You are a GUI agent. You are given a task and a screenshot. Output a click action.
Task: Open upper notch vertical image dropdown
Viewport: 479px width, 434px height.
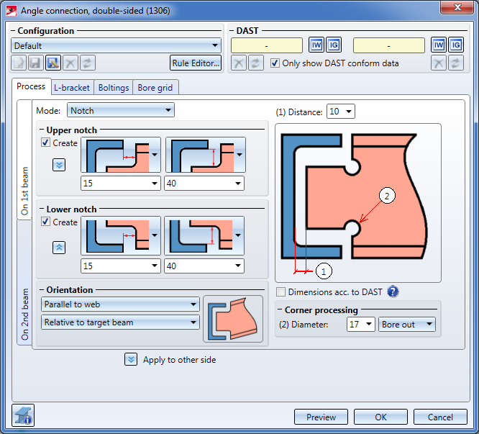(205, 155)
